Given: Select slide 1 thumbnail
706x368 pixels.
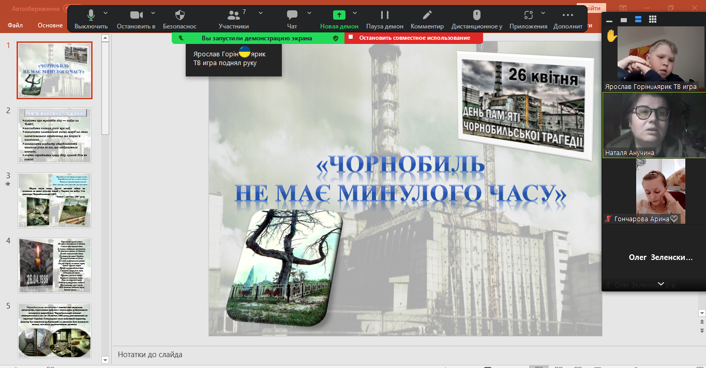Looking at the screenshot, I should 55,70.
